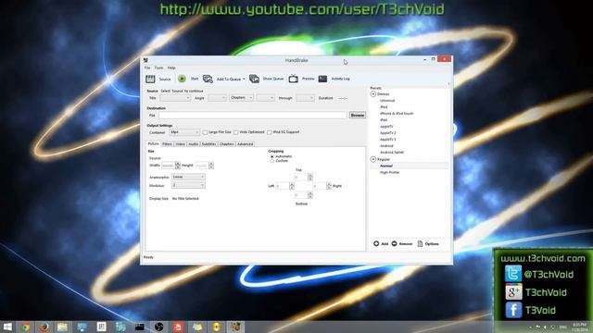Viewport: 593px width, 333px height.
Task: Open the preset Options icon
Action: point(420,243)
